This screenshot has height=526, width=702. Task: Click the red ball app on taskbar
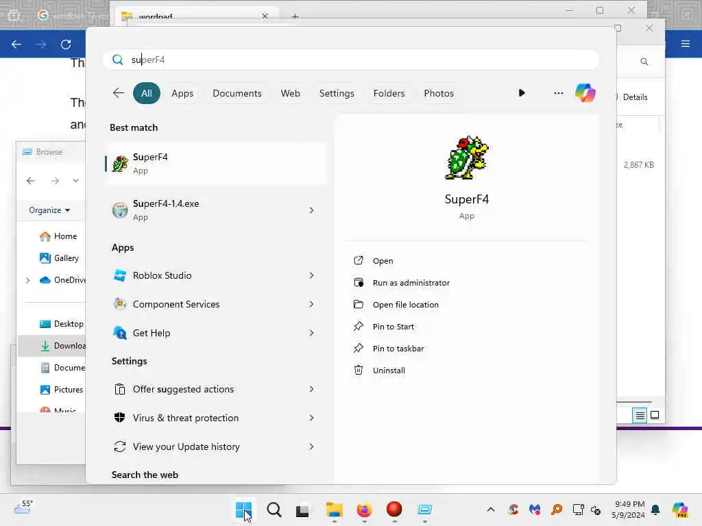tap(394, 509)
